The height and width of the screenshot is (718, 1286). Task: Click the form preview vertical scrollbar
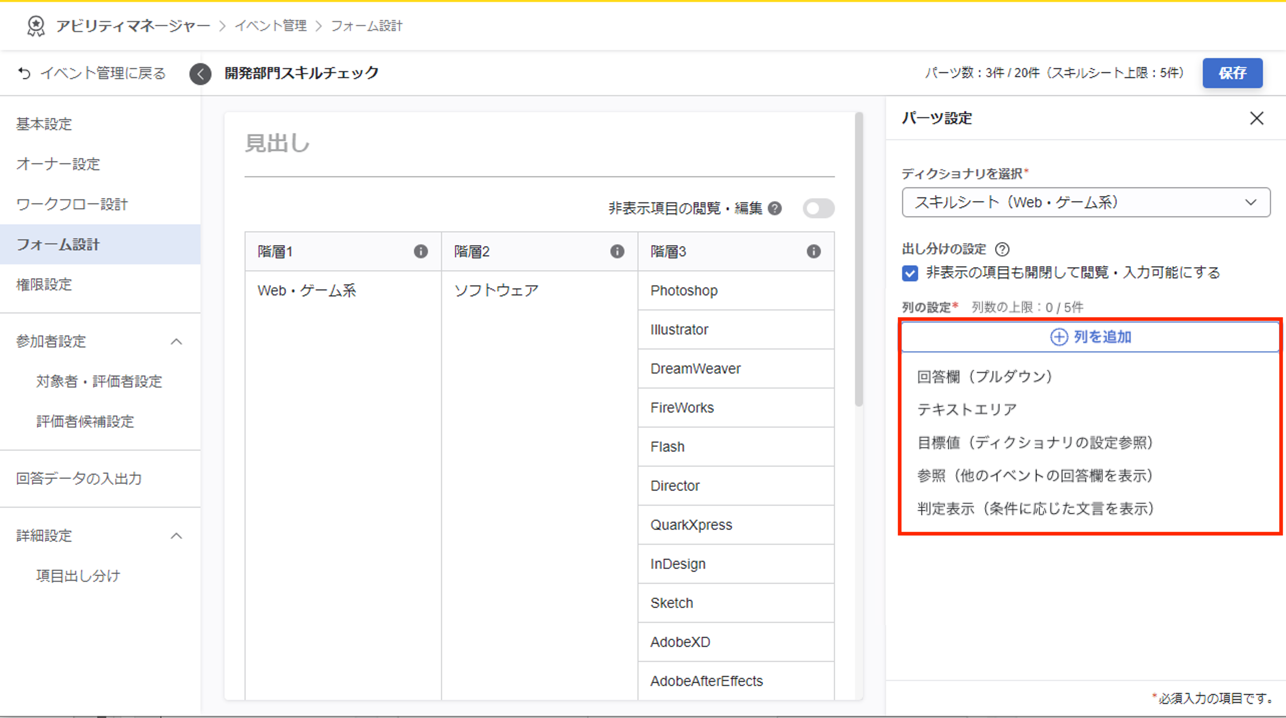858,259
